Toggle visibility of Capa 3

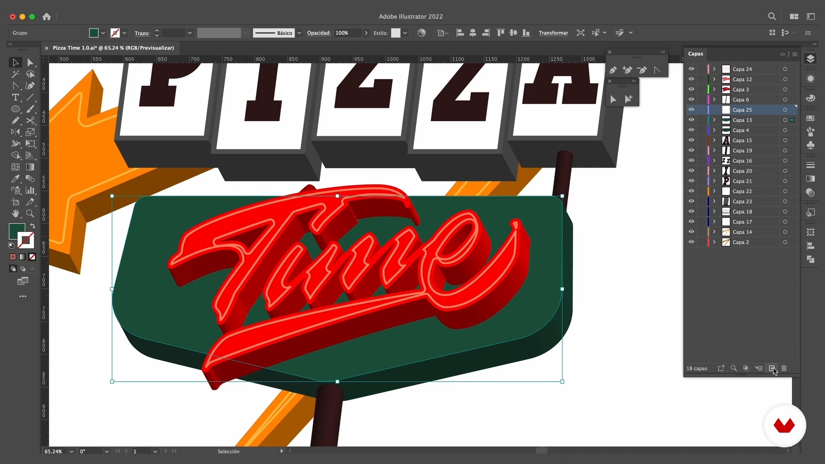click(691, 89)
